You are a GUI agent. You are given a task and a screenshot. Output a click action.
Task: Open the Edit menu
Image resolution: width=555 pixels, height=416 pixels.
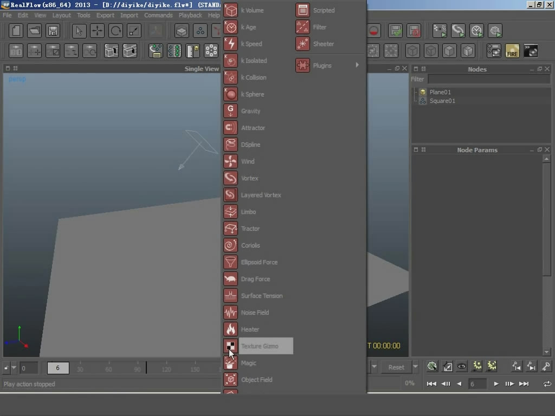coord(23,15)
